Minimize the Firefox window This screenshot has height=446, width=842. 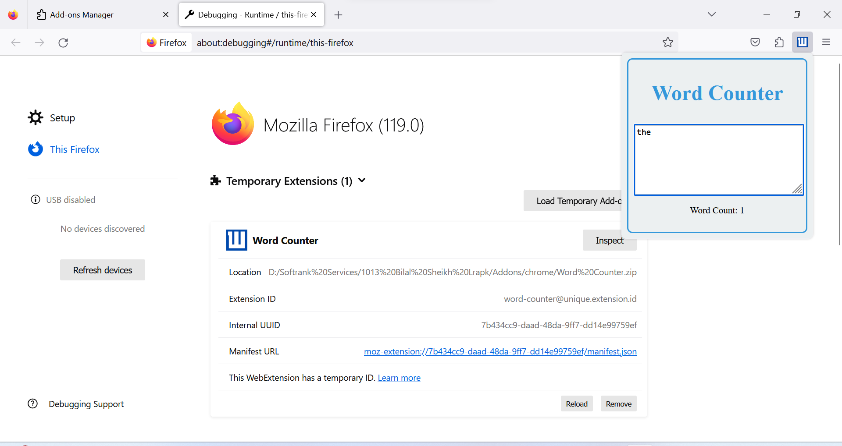tap(767, 14)
